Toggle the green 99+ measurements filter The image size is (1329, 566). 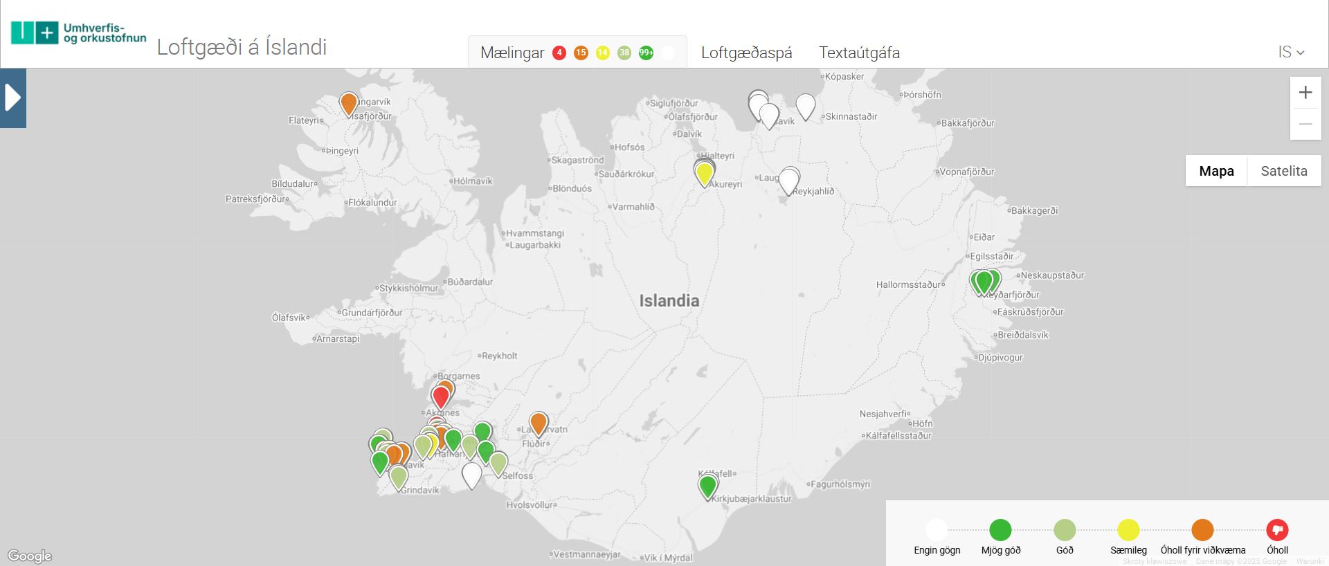pos(646,53)
